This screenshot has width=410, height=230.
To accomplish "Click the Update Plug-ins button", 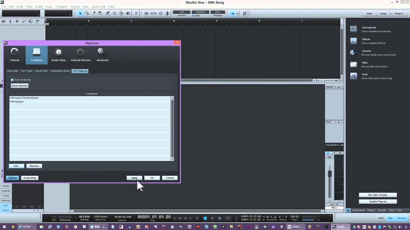I will click(x=378, y=202).
